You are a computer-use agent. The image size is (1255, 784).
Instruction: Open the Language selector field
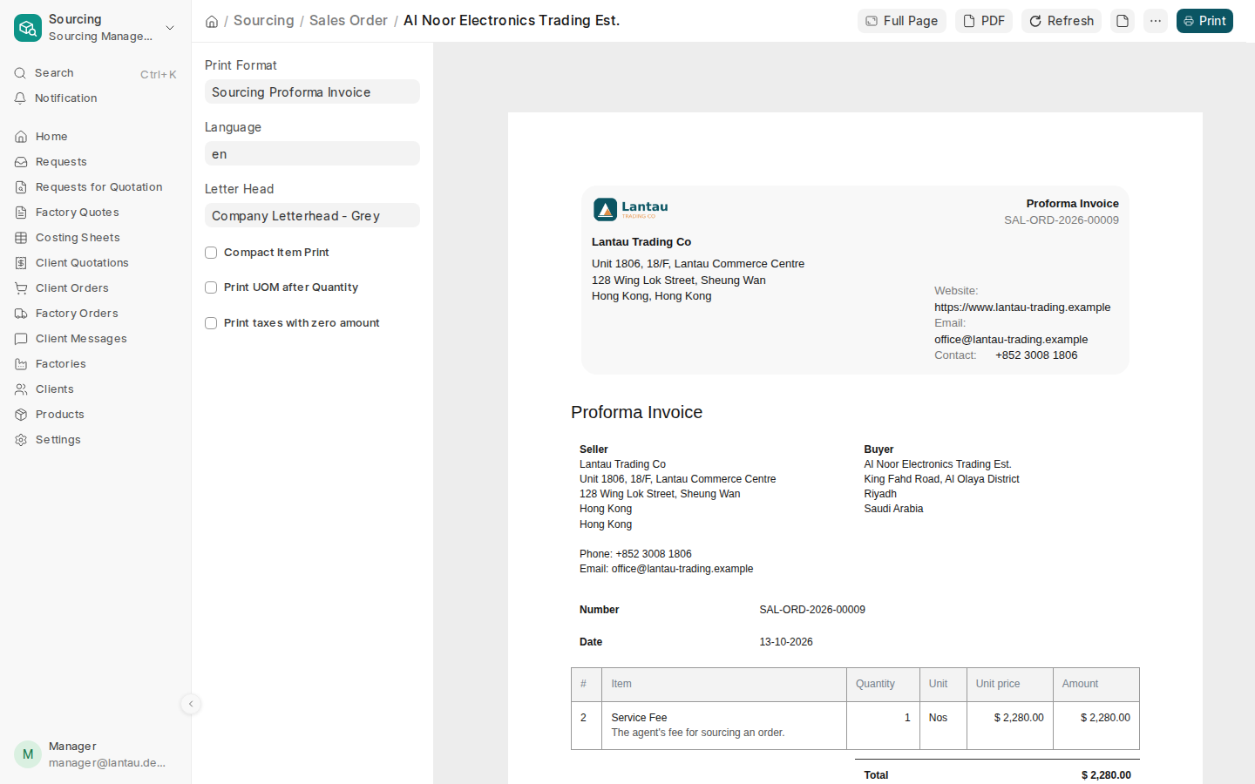tap(312, 154)
